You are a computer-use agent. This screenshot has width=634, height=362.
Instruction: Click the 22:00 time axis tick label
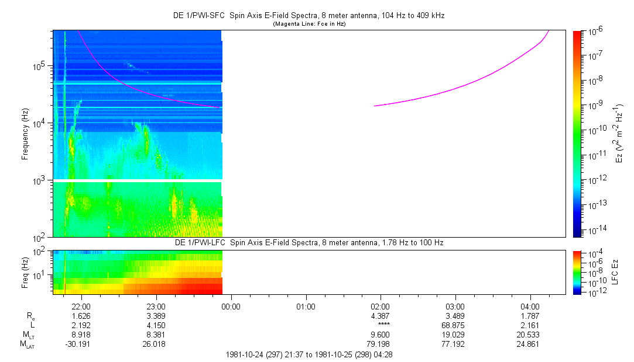(x=81, y=307)
